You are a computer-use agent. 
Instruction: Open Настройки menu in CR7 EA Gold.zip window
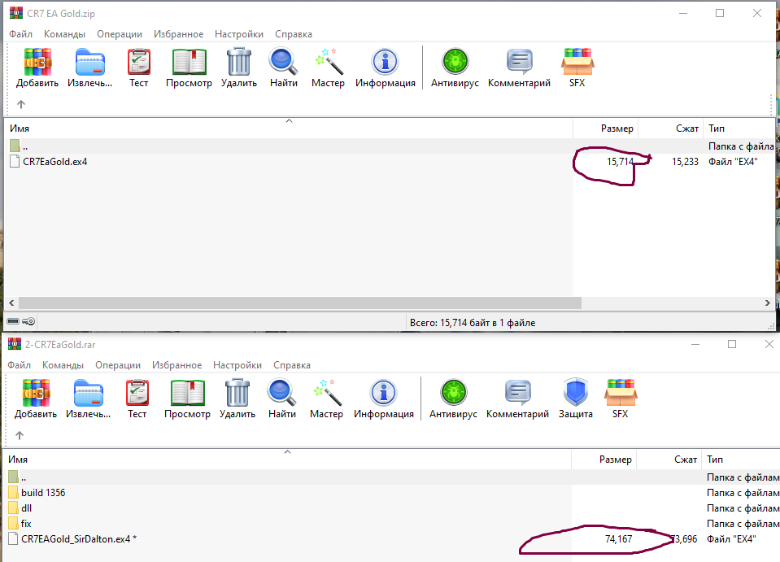[239, 34]
